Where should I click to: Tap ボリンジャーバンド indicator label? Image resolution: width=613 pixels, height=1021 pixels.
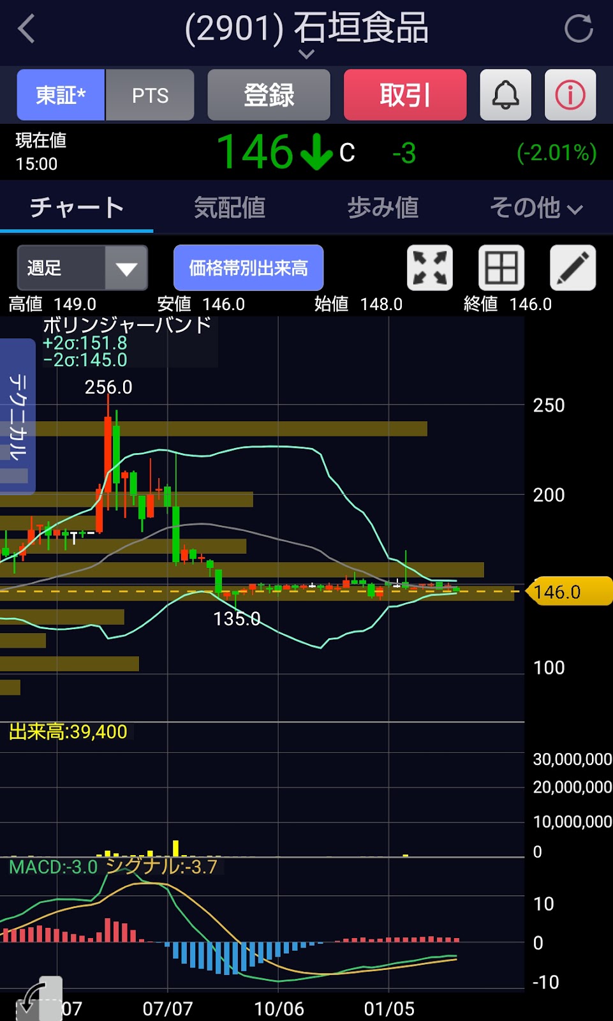coord(127,325)
